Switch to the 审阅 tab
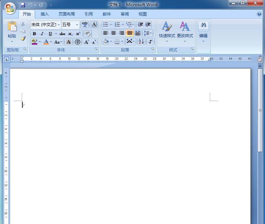 coord(125,14)
